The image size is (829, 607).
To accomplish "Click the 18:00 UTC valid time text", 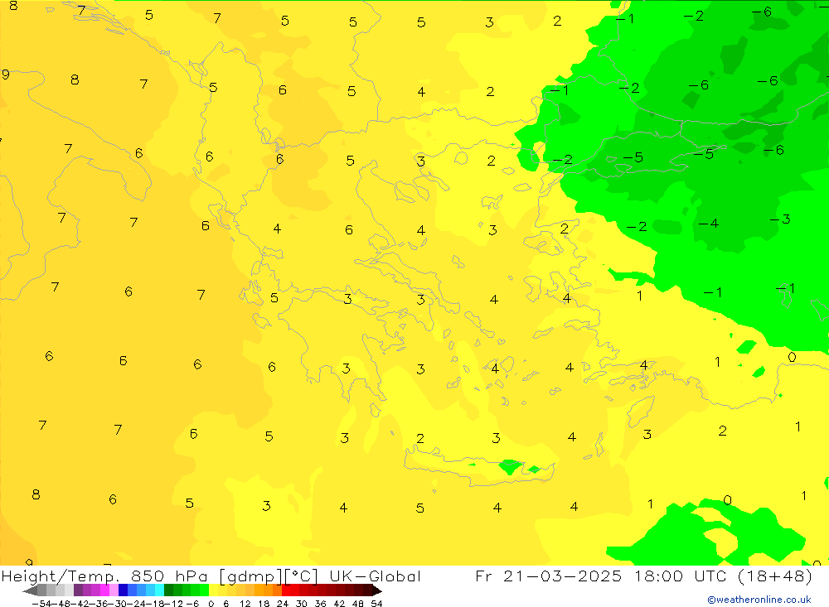I will pyautogui.click(x=682, y=576).
